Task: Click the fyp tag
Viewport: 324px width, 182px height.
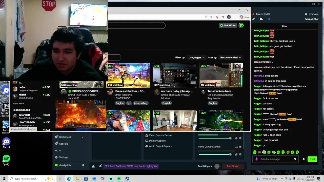Action: tap(129, 103)
